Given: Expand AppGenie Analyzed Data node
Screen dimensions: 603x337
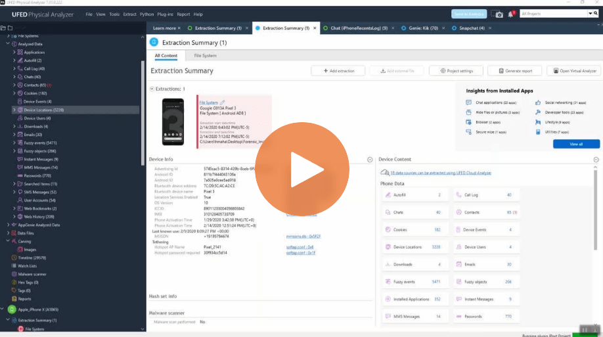Looking at the screenshot, I should [8, 225].
